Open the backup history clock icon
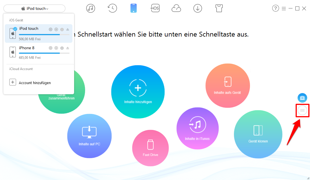The image size is (310, 180). 112,8
